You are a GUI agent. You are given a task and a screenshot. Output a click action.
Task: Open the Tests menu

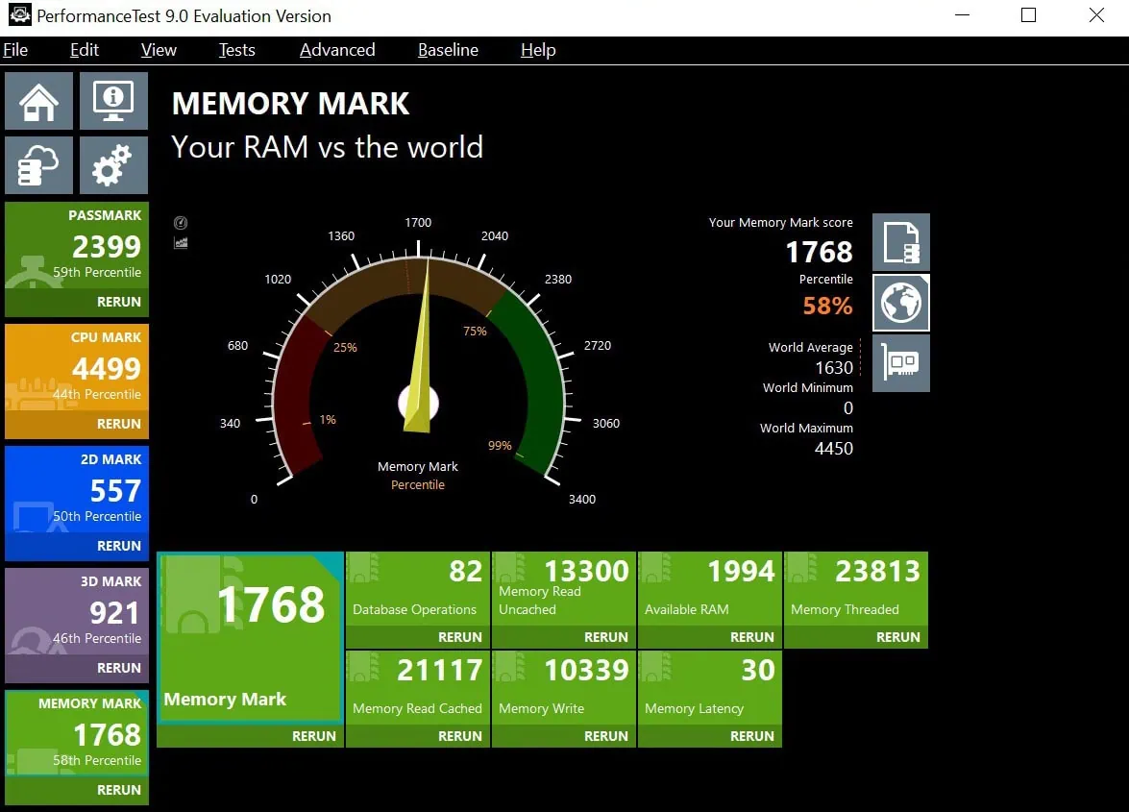236,50
